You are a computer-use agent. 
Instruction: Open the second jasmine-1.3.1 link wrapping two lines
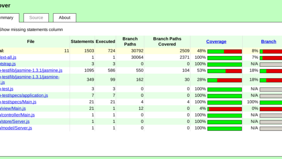30,79
